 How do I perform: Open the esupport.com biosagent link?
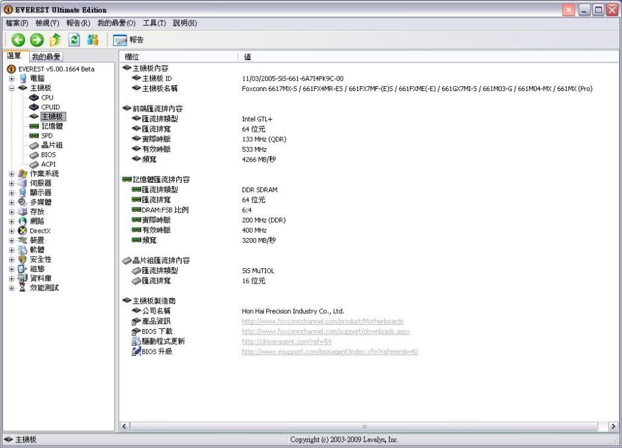coord(330,351)
